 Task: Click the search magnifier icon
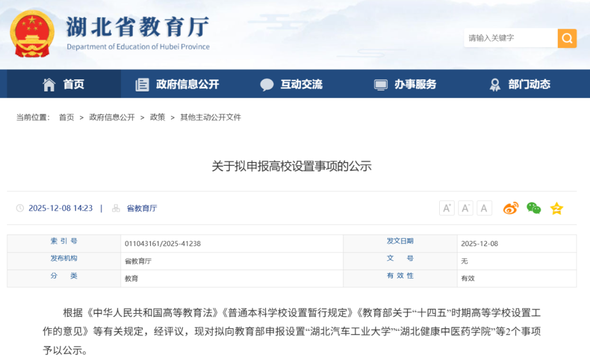tap(567, 38)
